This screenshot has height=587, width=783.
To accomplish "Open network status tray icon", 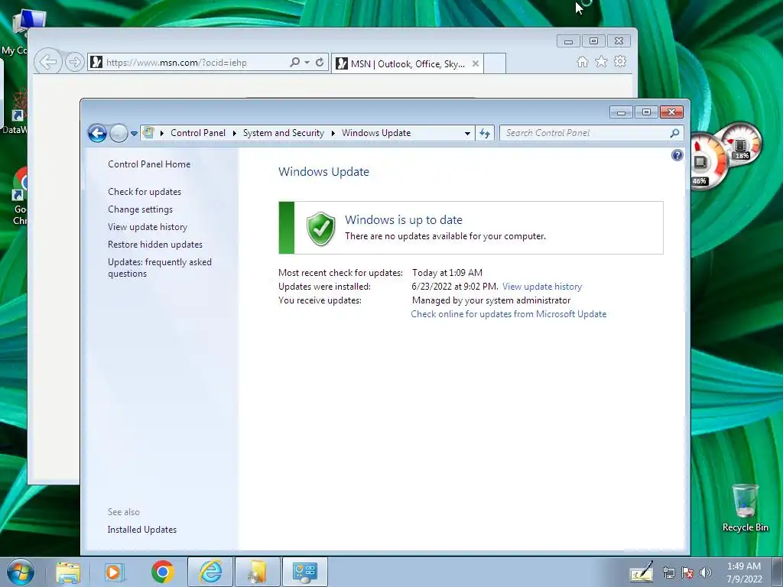I will point(669,572).
